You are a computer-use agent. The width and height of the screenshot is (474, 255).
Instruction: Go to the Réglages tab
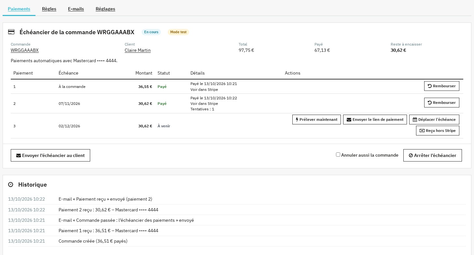tap(105, 9)
